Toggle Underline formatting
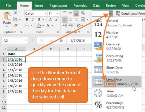145x112 pixels. 39,19
